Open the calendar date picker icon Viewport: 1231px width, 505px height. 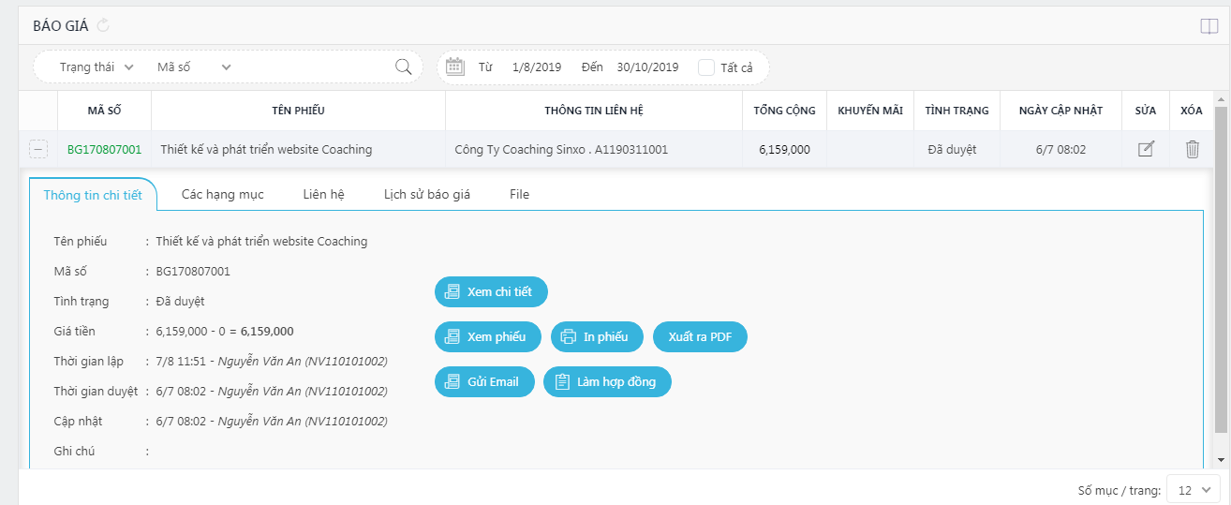[x=455, y=67]
